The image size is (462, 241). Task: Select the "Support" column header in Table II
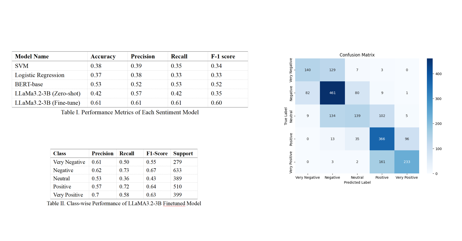[x=183, y=153]
